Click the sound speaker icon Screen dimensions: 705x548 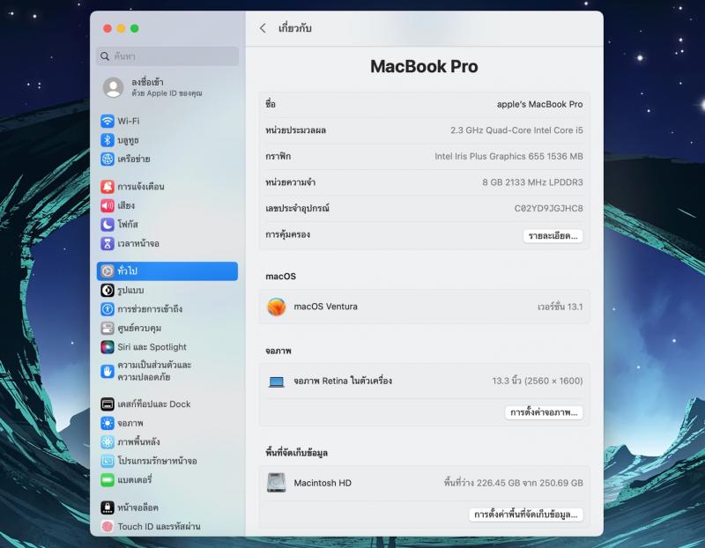tap(108, 205)
